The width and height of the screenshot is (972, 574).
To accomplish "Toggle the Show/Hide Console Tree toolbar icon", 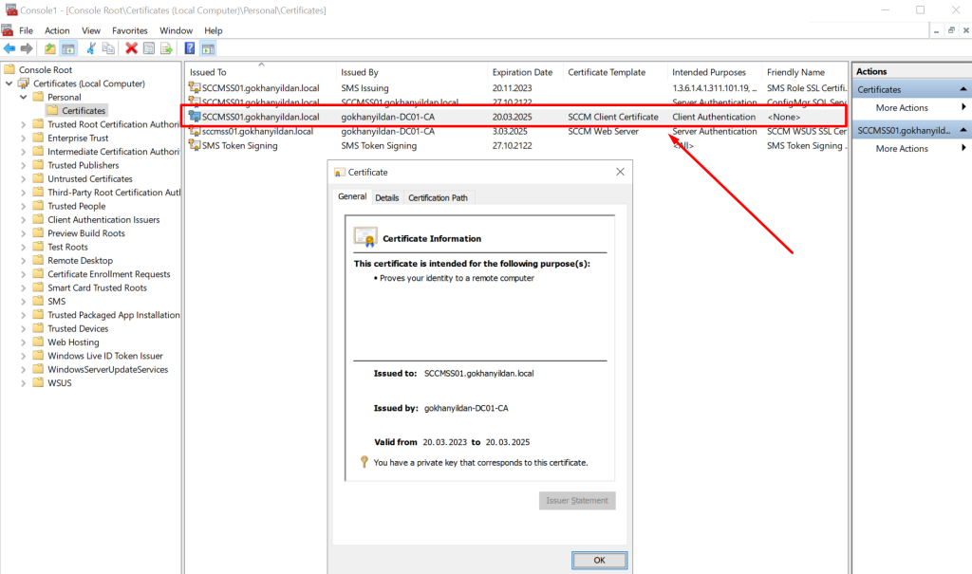I will pos(68,48).
